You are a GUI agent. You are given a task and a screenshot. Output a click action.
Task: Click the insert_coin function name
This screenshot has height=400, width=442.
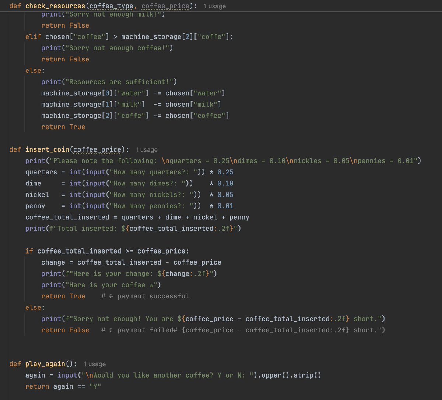(x=47, y=150)
